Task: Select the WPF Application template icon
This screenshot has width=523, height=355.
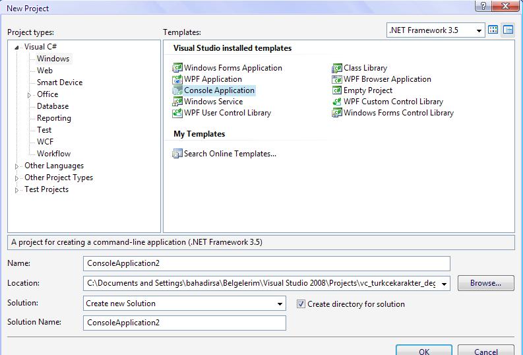Action: [177, 79]
